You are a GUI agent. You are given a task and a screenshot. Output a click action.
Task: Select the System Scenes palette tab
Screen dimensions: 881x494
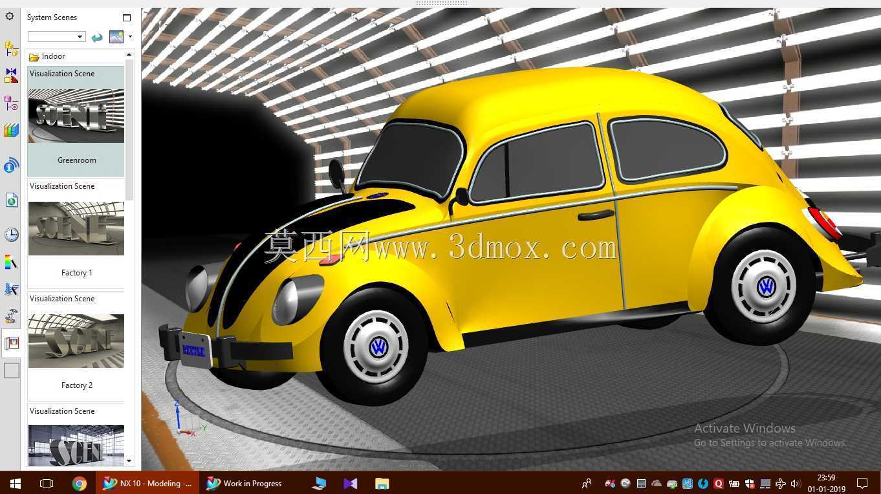[x=12, y=343]
